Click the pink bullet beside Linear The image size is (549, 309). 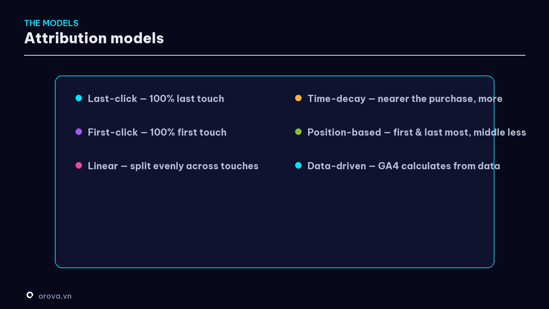[x=79, y=165]
